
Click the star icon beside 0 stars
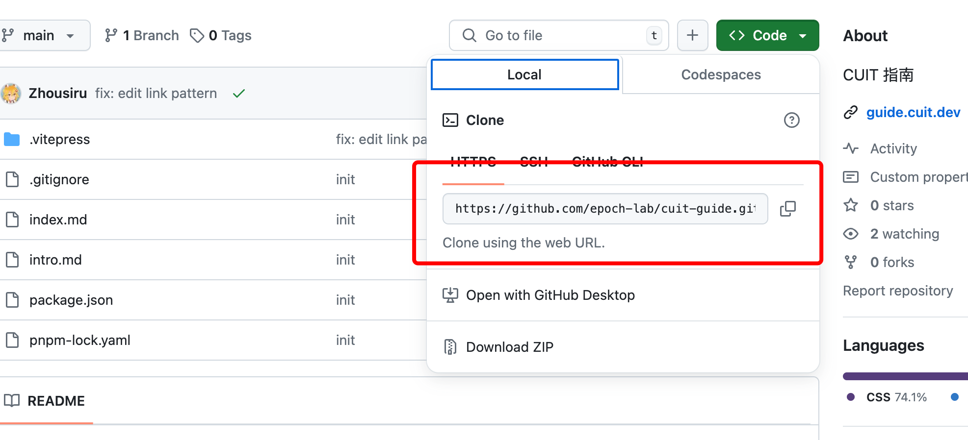(x=851, y=205)
